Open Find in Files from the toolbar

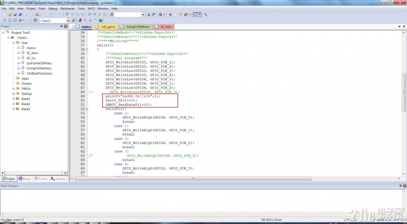tap(111, 15)
